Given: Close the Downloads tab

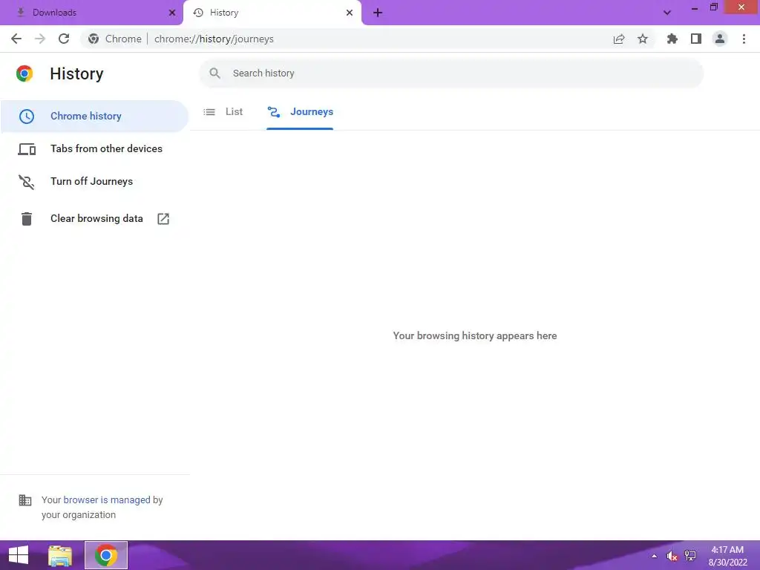Looking at the screenshot, I should point(172,13).
